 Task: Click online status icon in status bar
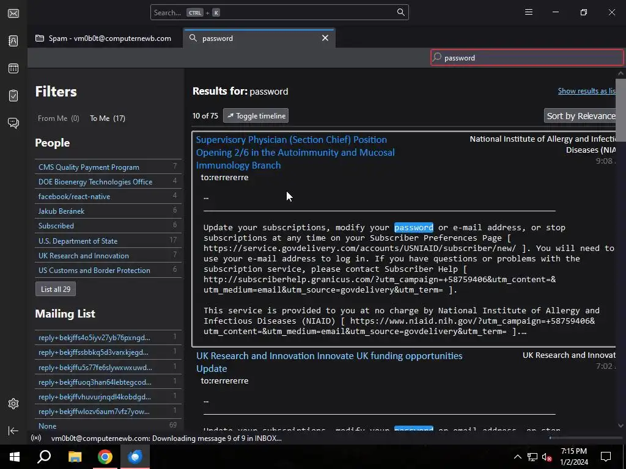(36, 438)
